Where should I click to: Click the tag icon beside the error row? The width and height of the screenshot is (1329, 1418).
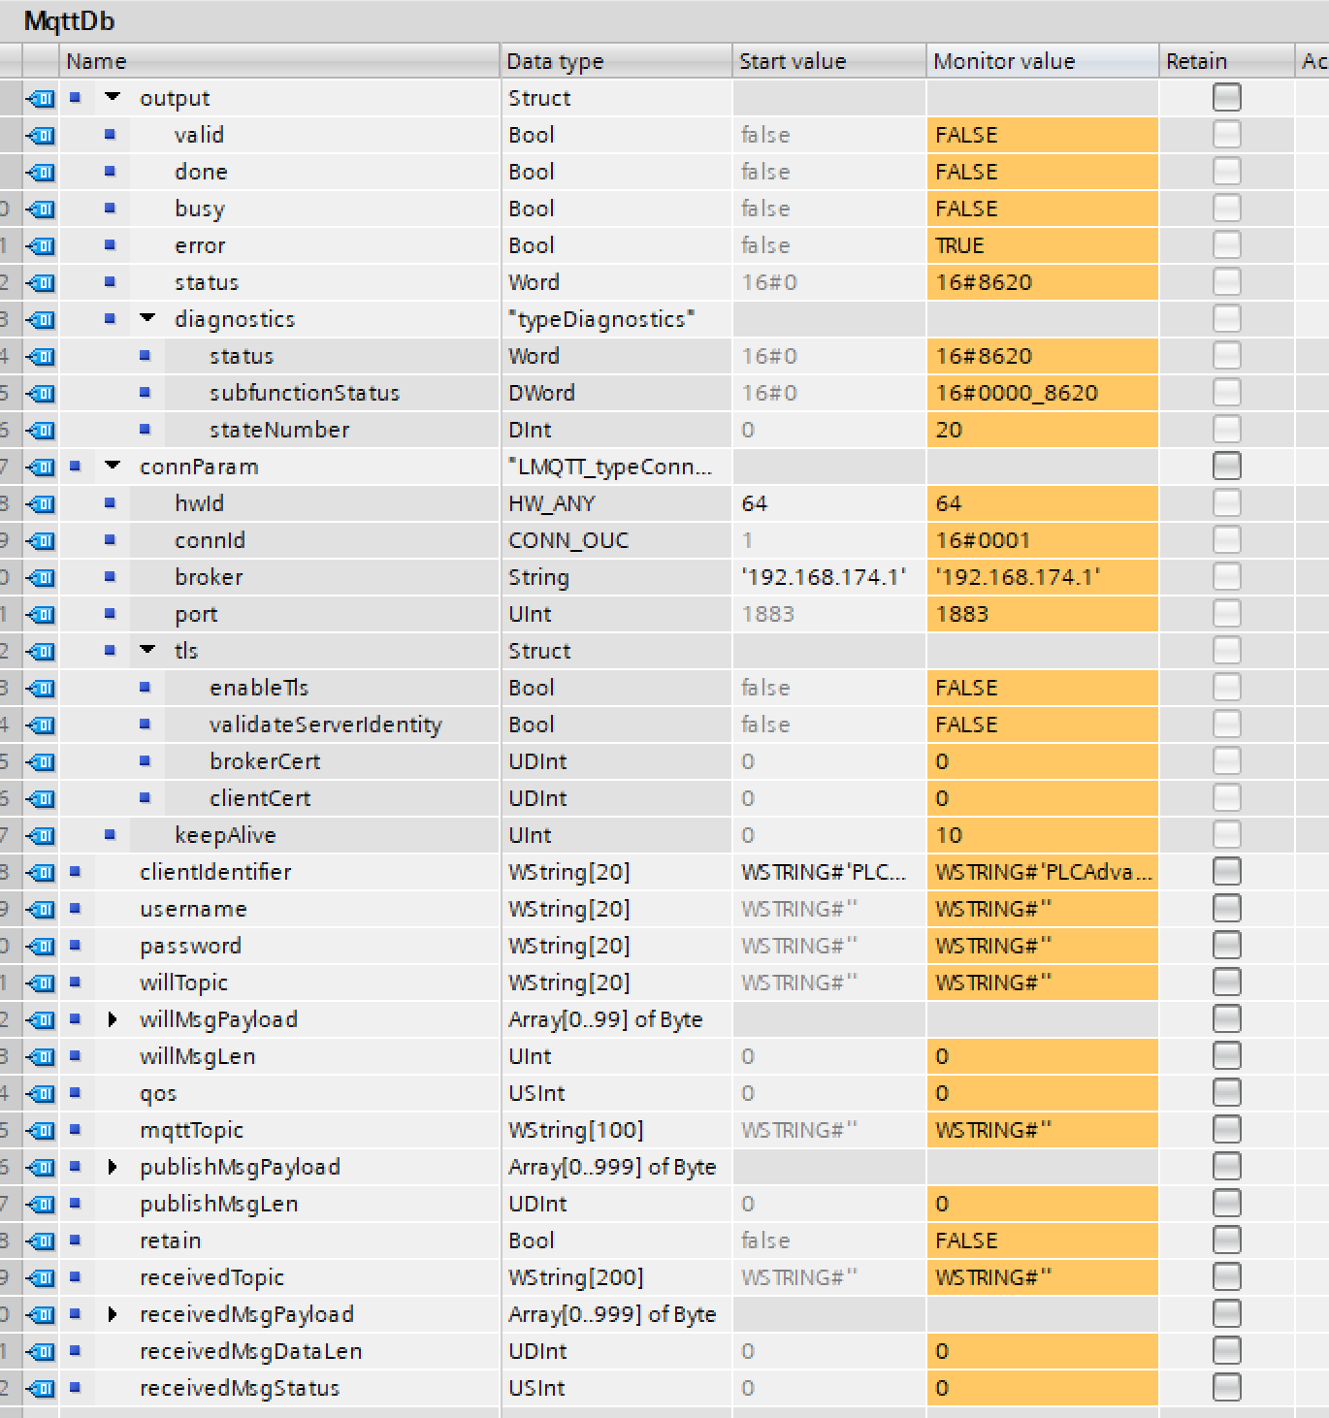[x=41, y=245]
